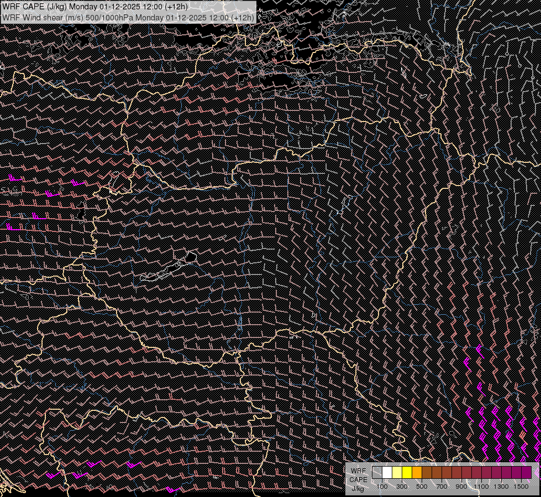Click the 500 value label under the legend

point(422,487)
